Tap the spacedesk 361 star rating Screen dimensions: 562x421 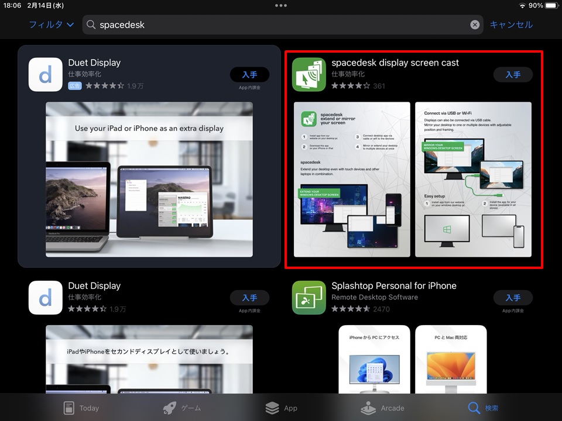pos(358,86)
